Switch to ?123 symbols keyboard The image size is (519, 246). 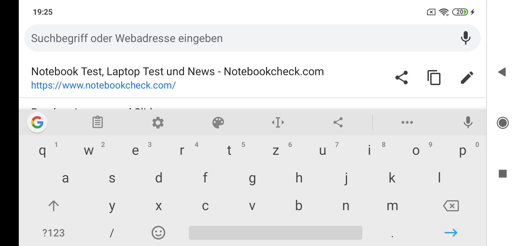point(54,233)
